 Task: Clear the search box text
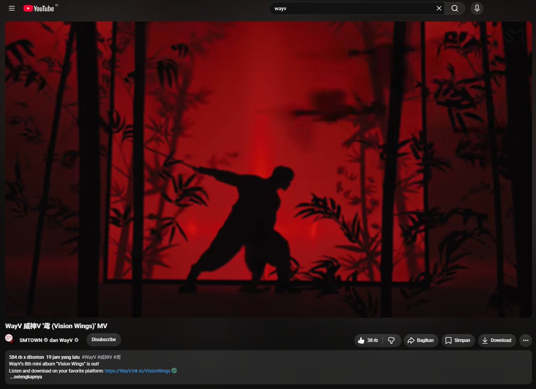439,8
